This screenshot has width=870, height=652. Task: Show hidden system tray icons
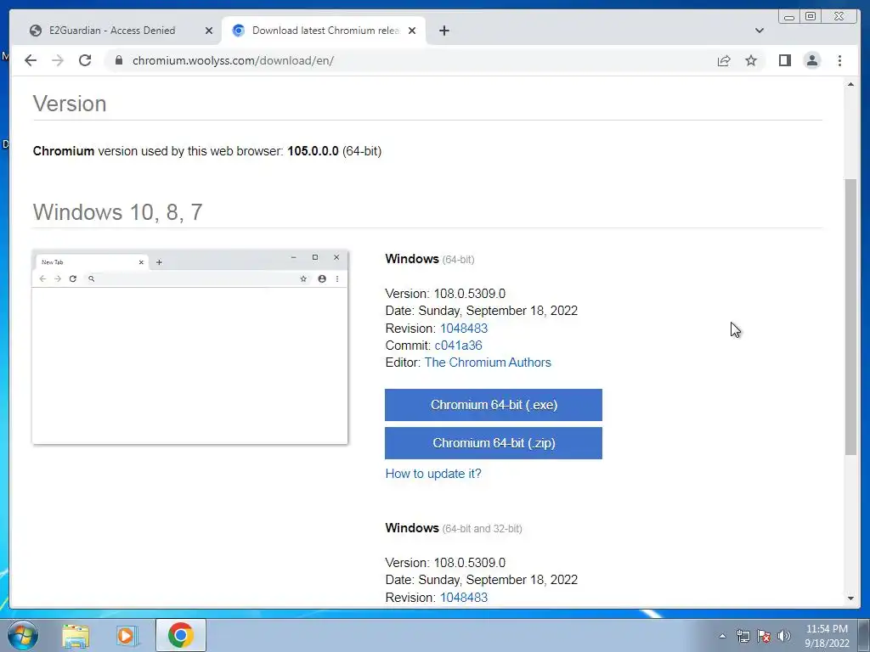[x=722, y=637]
